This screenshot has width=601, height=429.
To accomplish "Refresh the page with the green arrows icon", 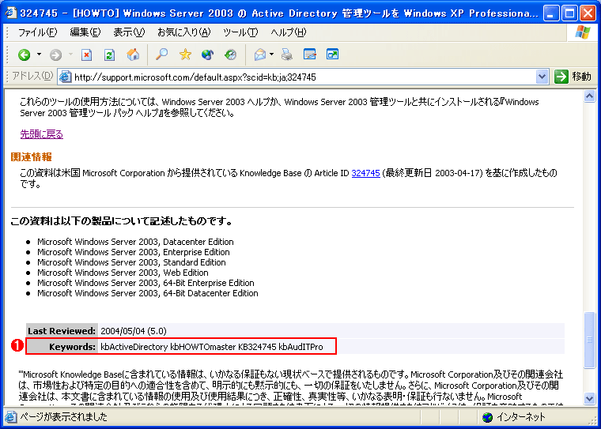I will 110,55.
